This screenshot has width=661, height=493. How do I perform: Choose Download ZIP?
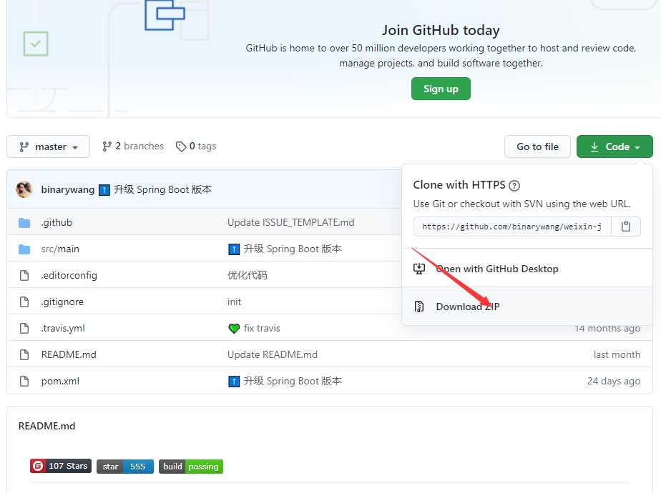(x=527, y=307)
